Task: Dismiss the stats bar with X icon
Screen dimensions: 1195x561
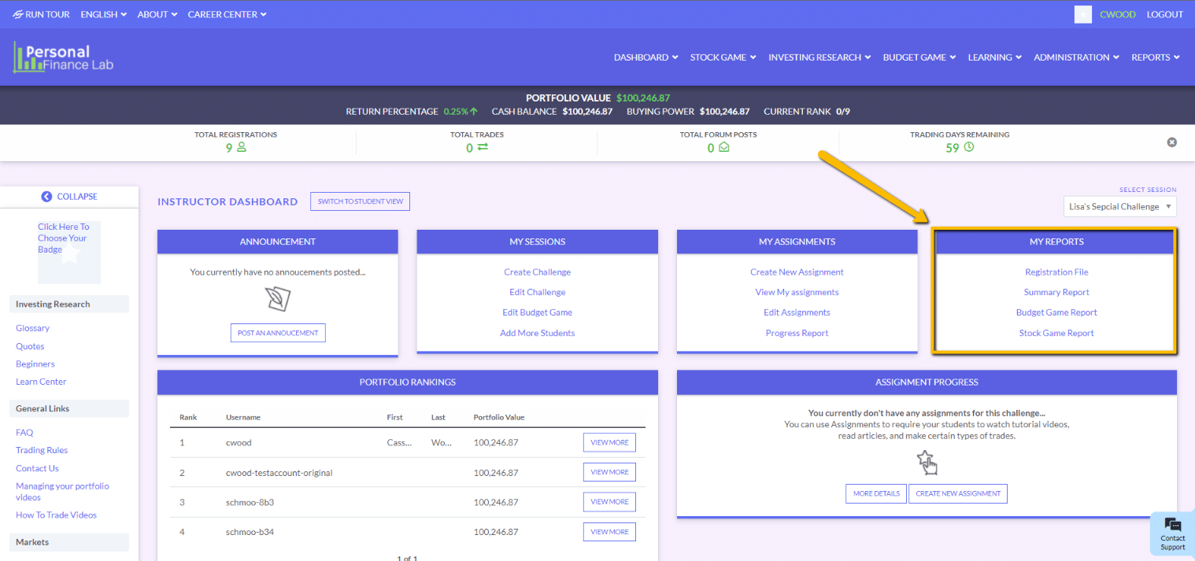Action: coord(1171,142)
